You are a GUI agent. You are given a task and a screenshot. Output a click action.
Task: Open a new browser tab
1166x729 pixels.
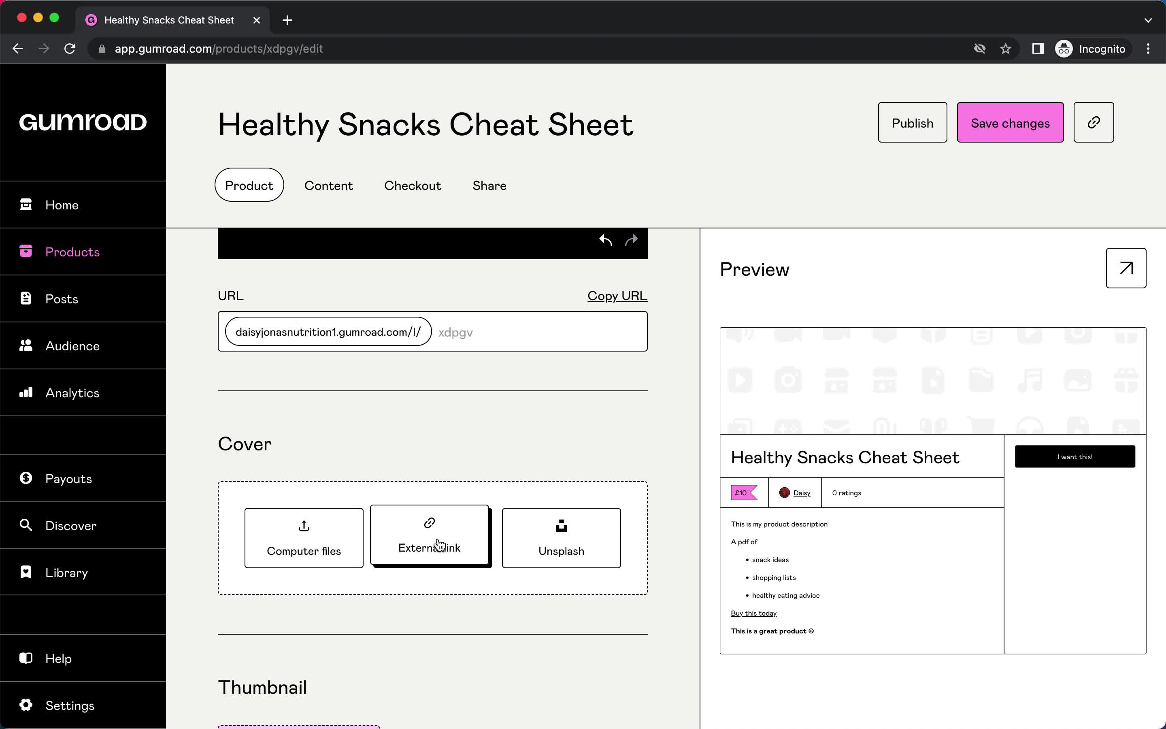(287, 20)
